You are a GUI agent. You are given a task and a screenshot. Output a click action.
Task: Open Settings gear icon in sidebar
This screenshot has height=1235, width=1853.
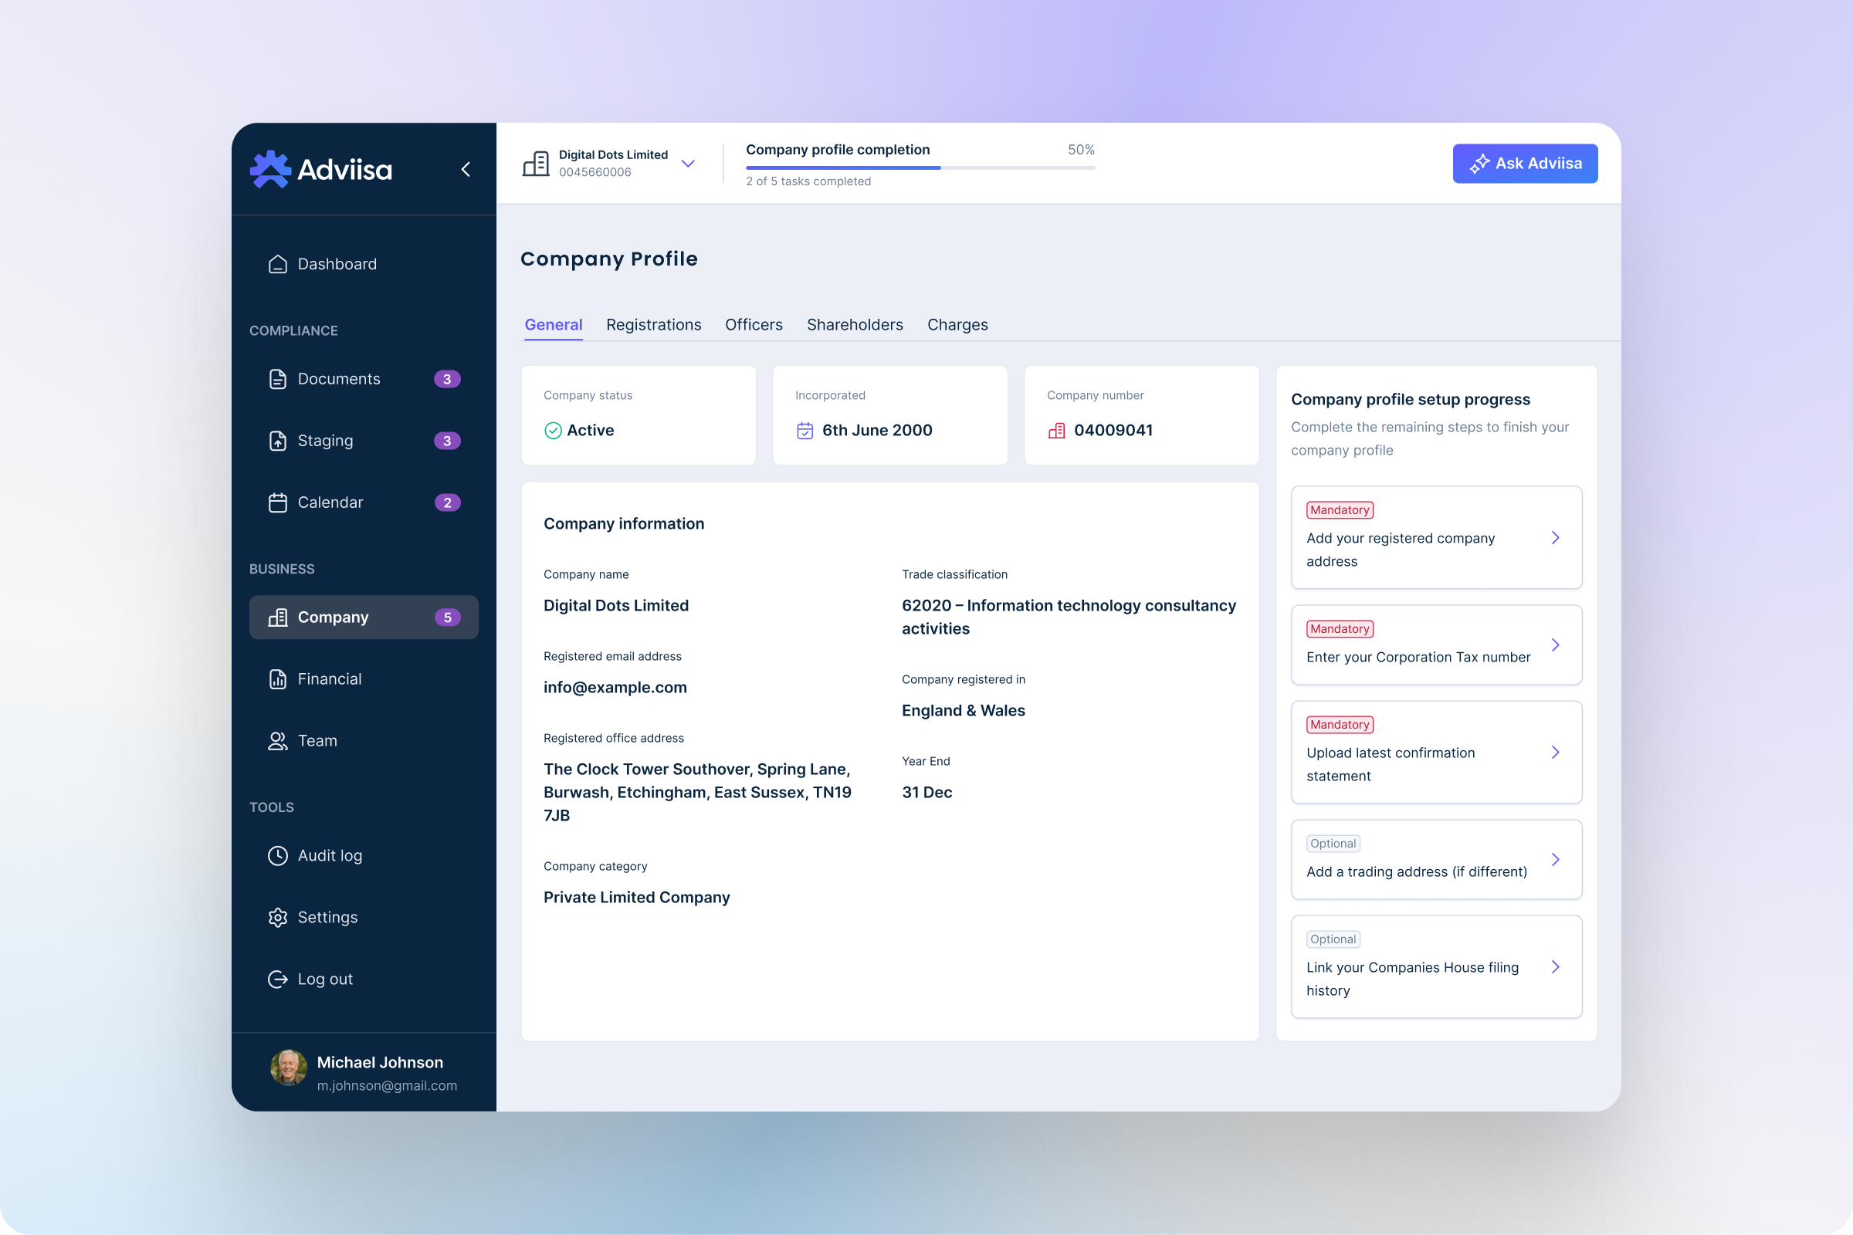277,918
